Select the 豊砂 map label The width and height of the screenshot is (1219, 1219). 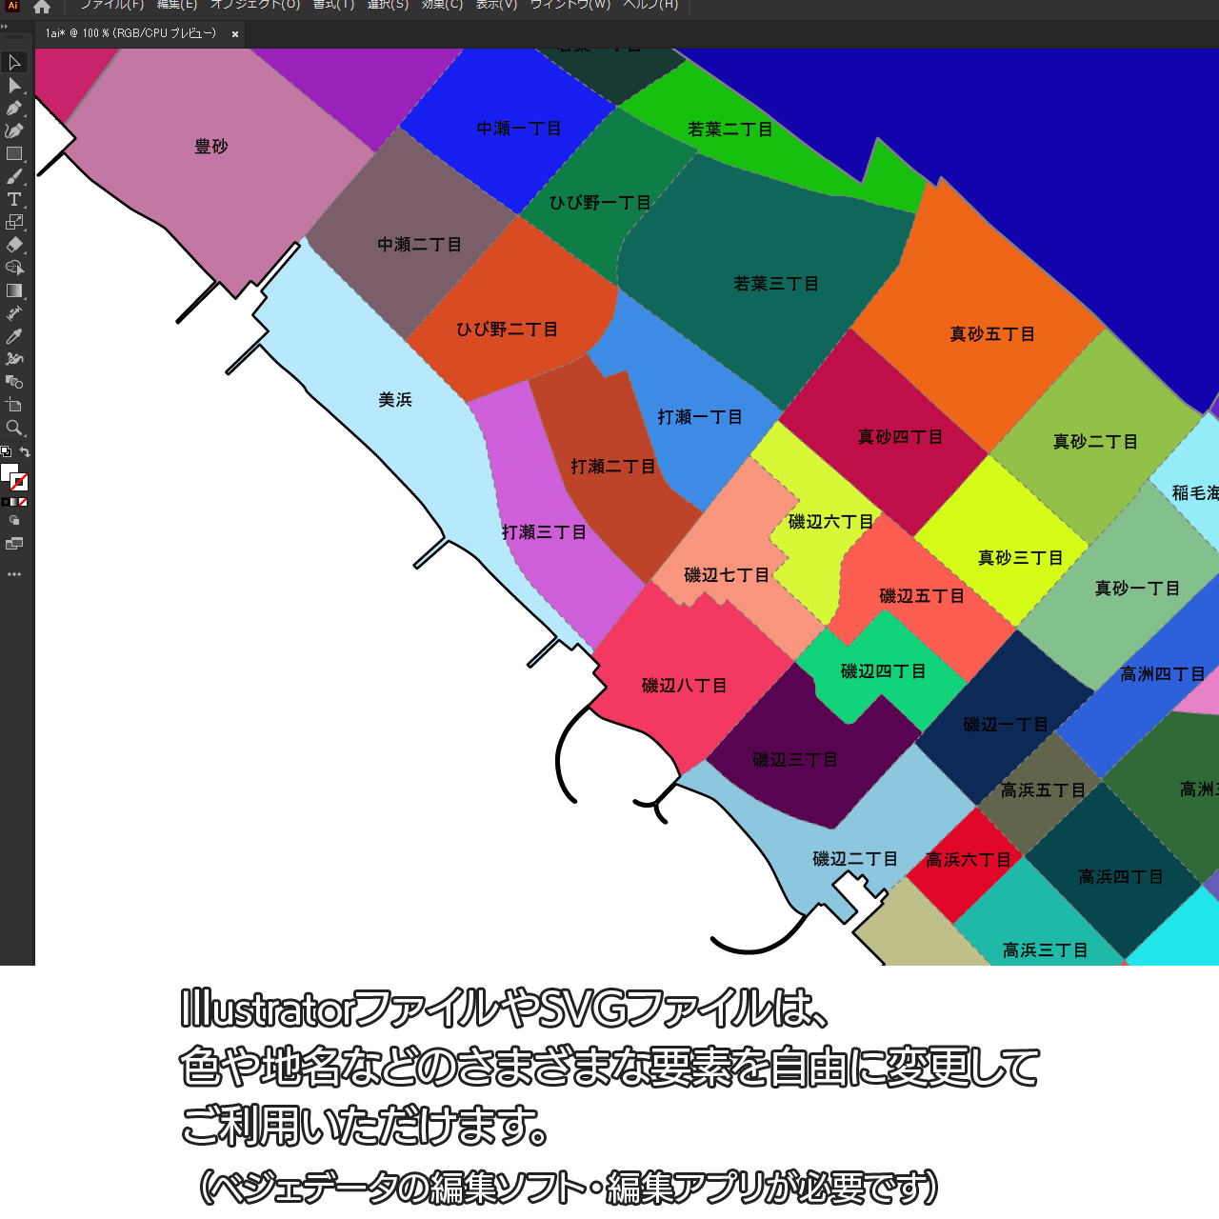point(211,147)
